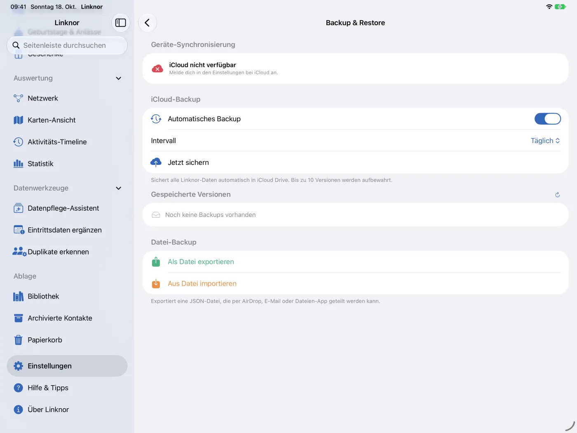Viewport: 577px width, 433px height.
Task: Click the Ablage section header
Action: click(25, 276)
